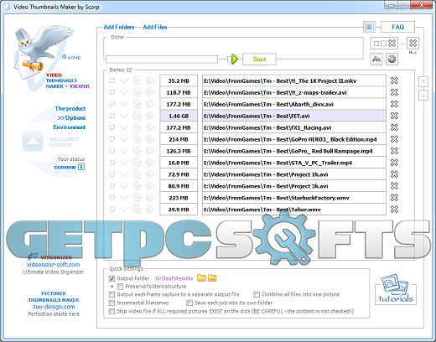Viewport: 436px width, 342px height.
Task: Click the N:\Test\Results output path
Action: tap(174, 278)
